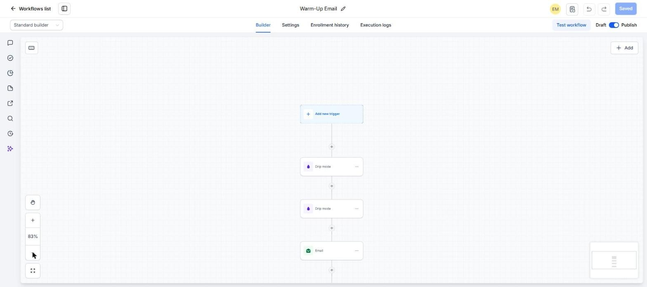The width and height of the screenshot is (647, 287).
Task: Zoom out with the minus button
Action: (x=33, y=253)
